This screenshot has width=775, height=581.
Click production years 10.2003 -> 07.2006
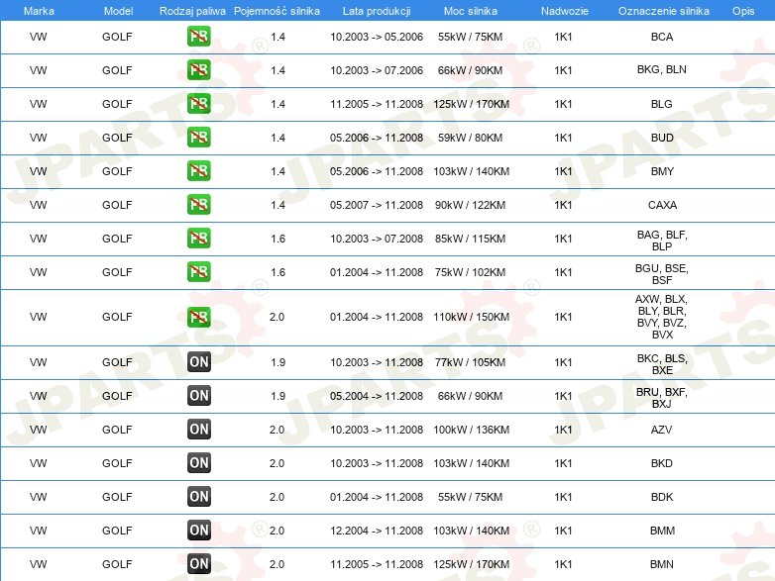tap(377, 70)
